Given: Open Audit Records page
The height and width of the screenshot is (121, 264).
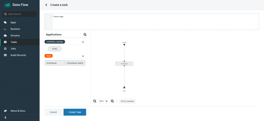Looking at the screenshot, I should [18, 55].
